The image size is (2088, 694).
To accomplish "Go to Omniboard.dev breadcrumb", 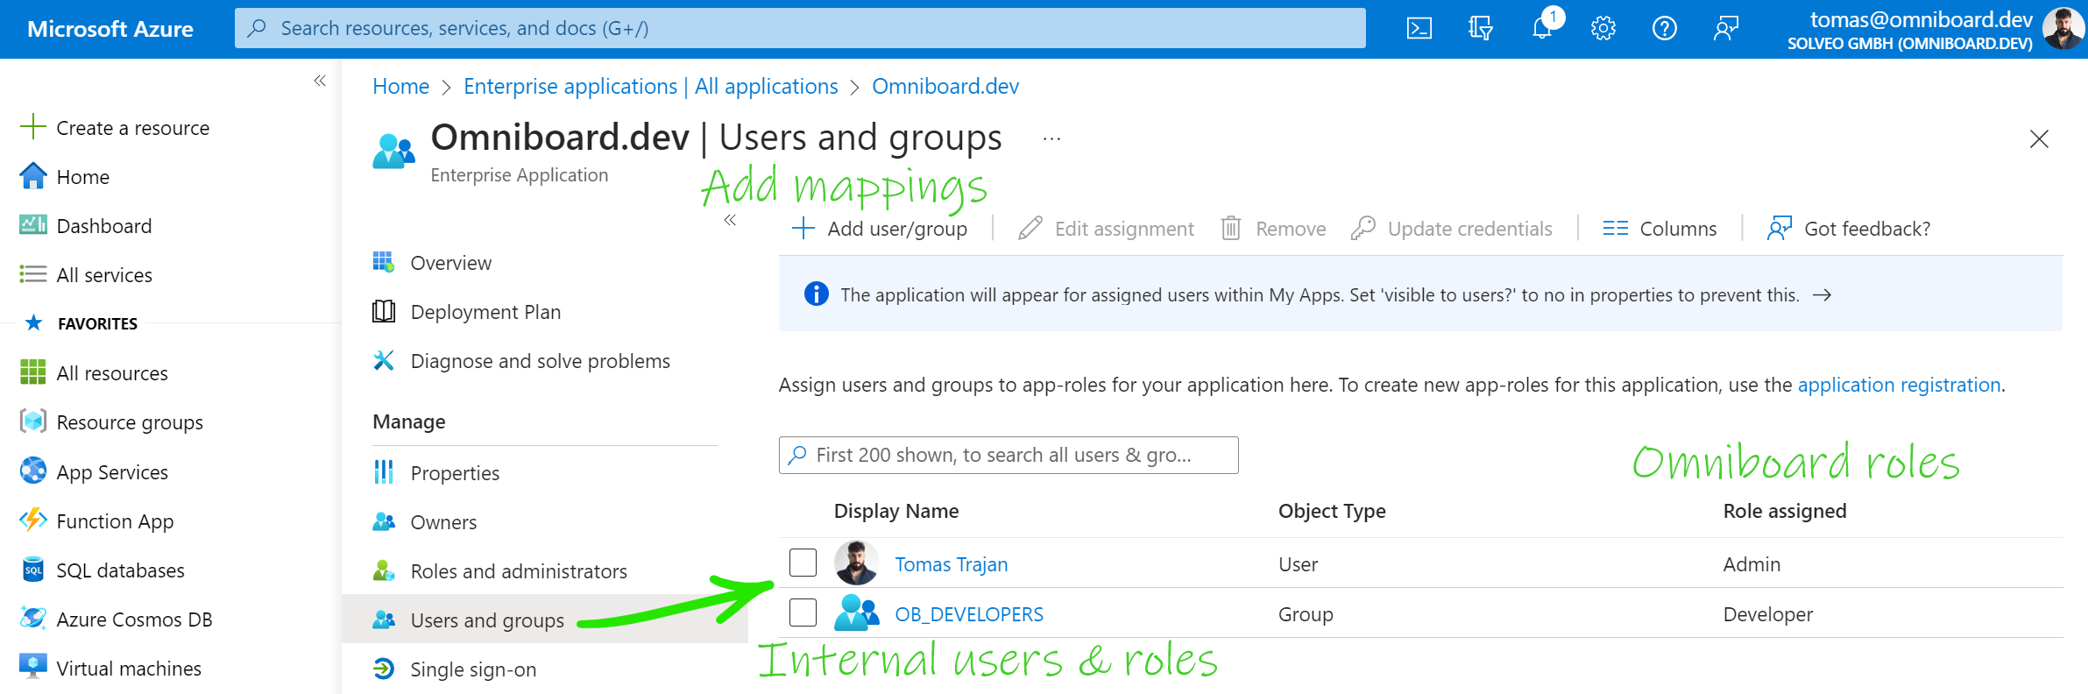I will point(945,86).
